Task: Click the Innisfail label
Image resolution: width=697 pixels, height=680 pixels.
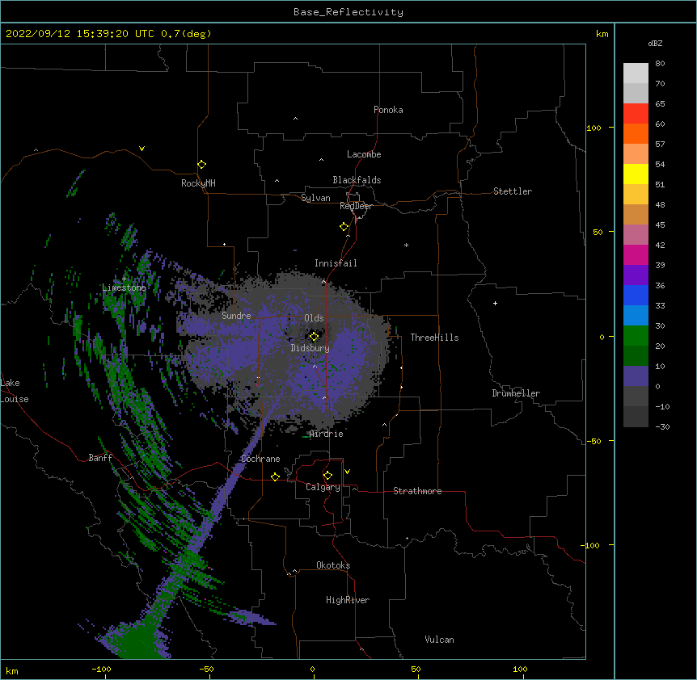Action: 336,263
